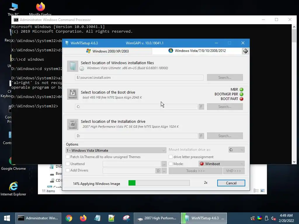Viewport: 299px width, 224px height.
Task: Launch Firefox from the taskbar
Action: click(x=83, y=218)
